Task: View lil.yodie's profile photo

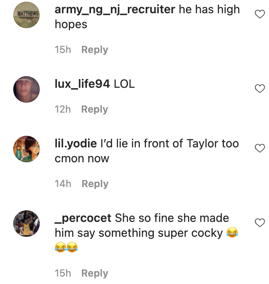Action: [x=26, y=149]
